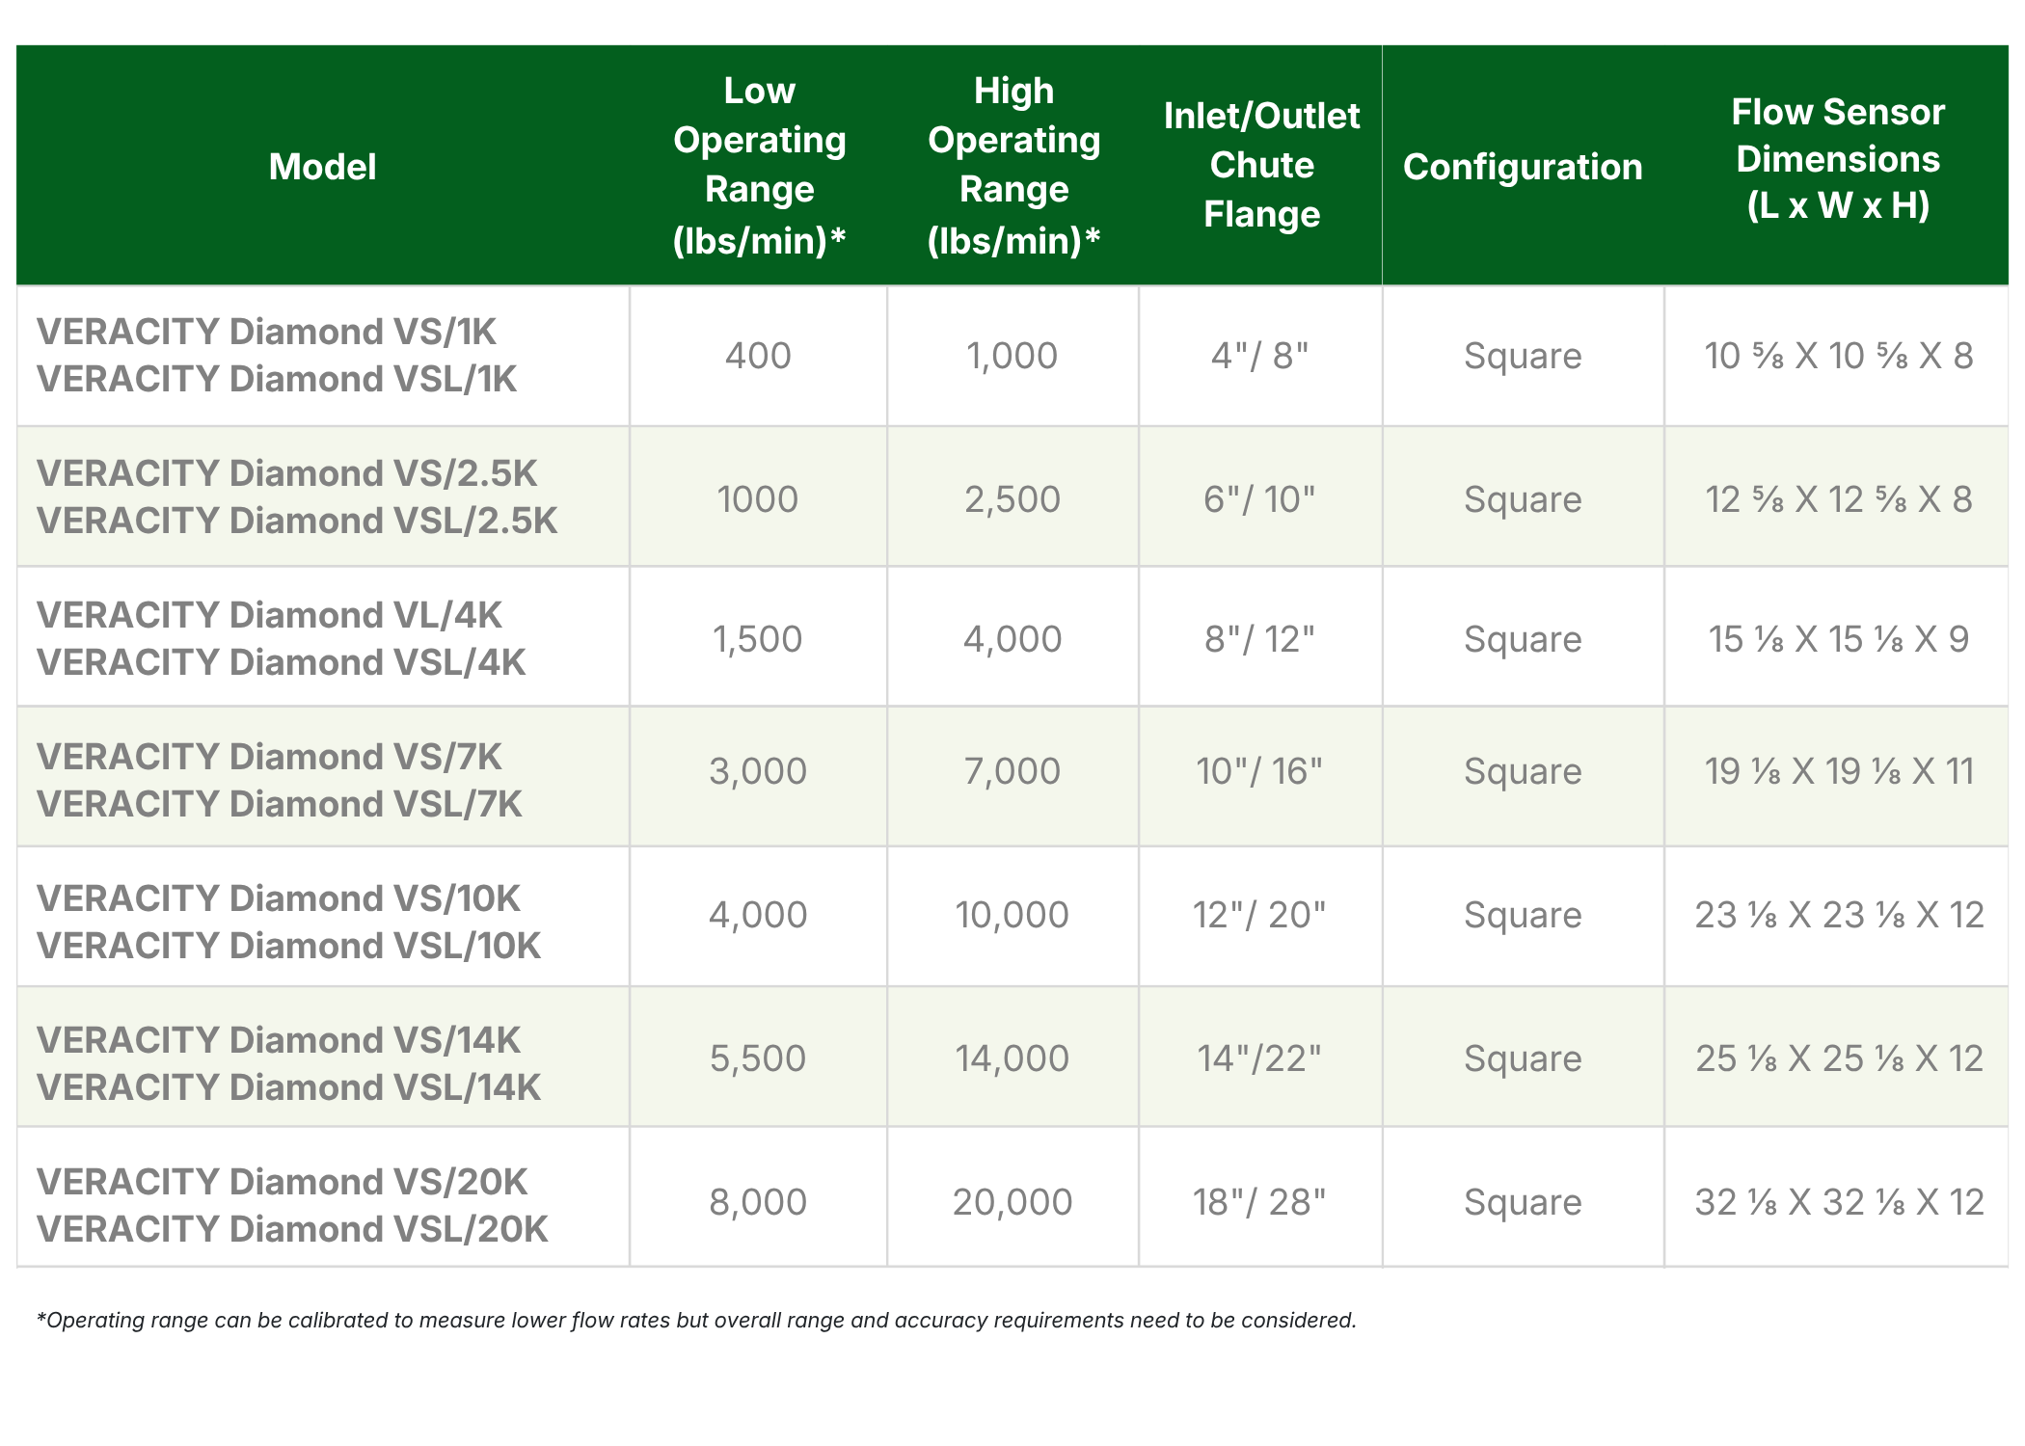Image resolution: width=2025 pixels, height=1446 pixels.
Task: Select the flange size 6"/ 10"
Action: 1259,499
